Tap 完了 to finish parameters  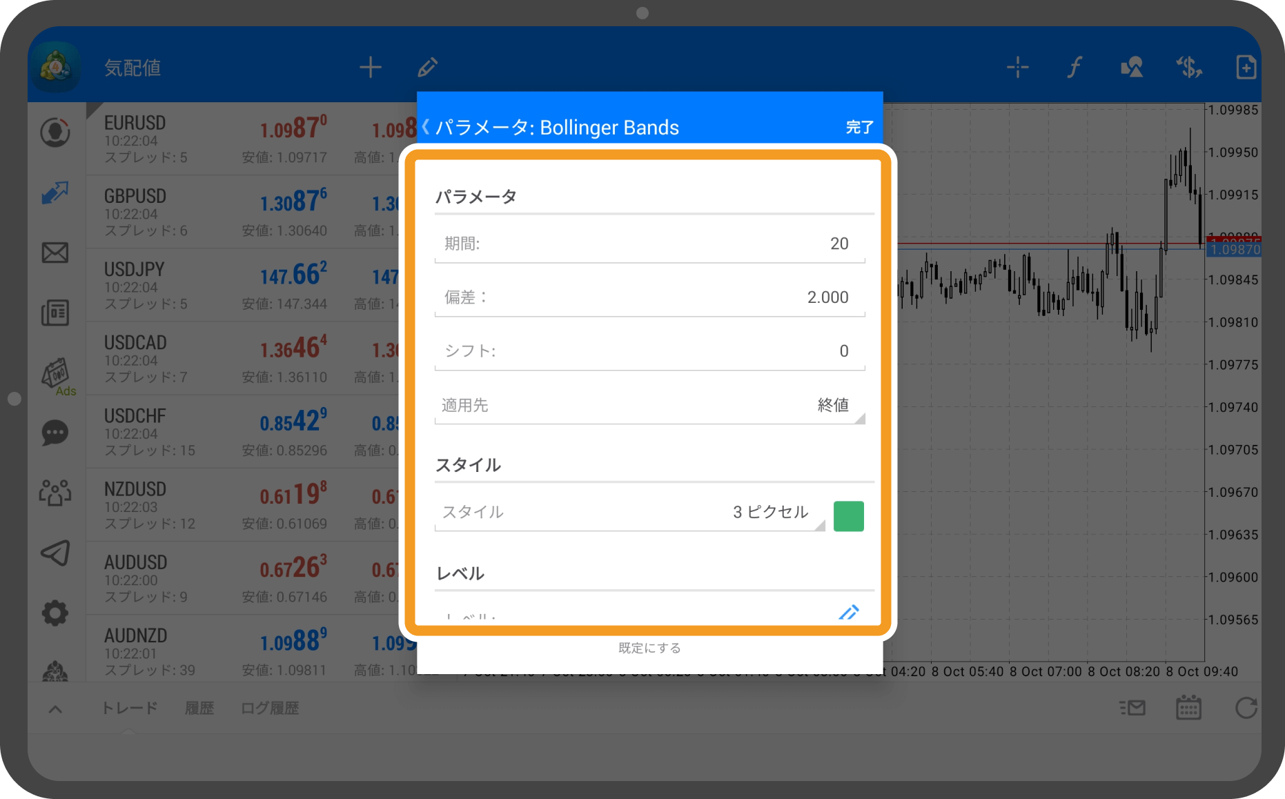[x=859, y=128]
